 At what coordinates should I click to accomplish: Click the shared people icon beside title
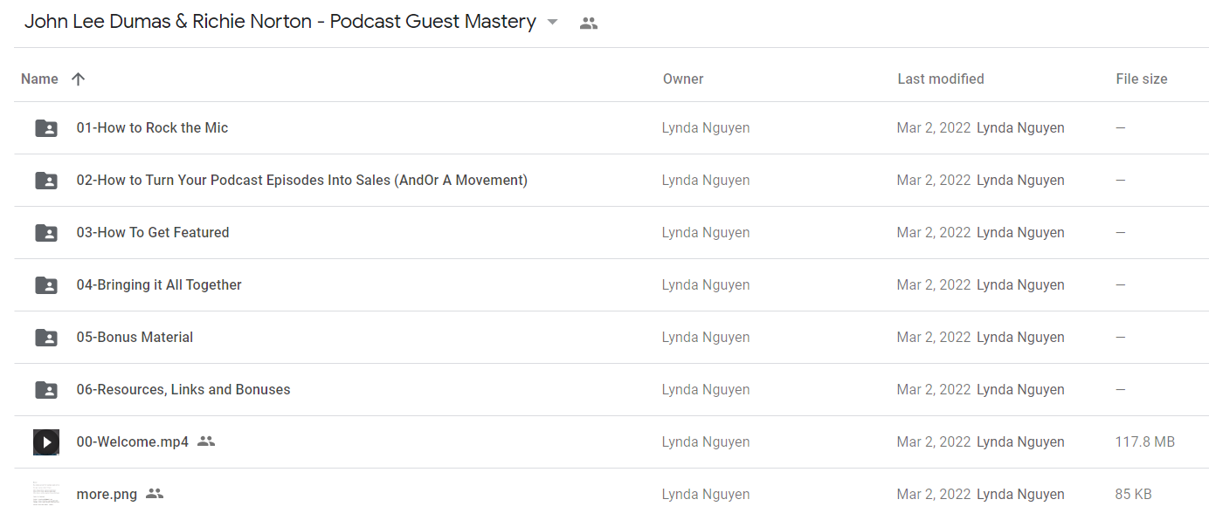[x=589, y=24]
